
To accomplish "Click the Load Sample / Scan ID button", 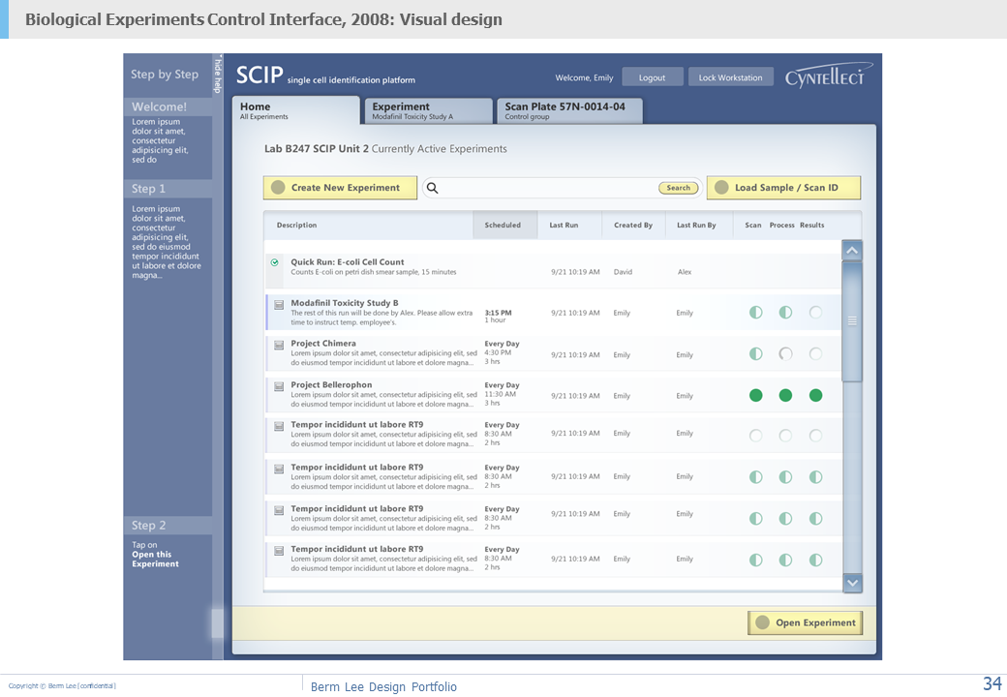I will tap(783, 188).
